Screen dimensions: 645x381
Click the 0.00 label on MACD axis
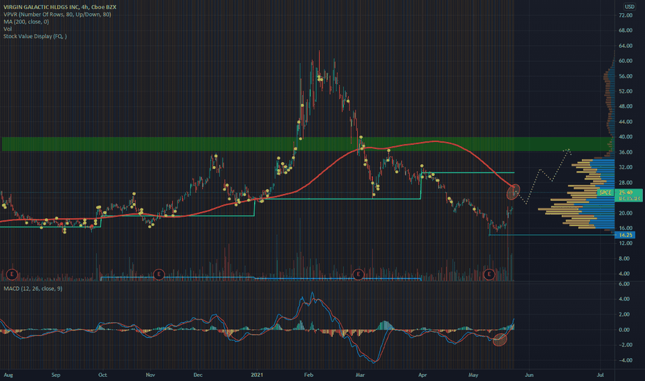(x=624, y=330)
